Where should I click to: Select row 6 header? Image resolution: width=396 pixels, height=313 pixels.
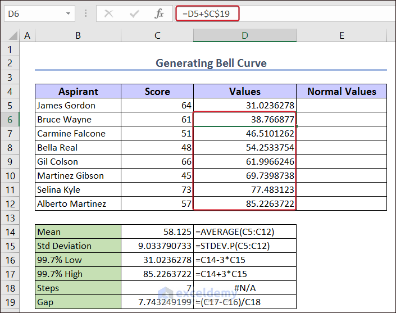coord(10,119)
